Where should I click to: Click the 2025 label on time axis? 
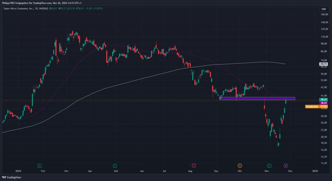pyautogui.click(x=315, y=171)
